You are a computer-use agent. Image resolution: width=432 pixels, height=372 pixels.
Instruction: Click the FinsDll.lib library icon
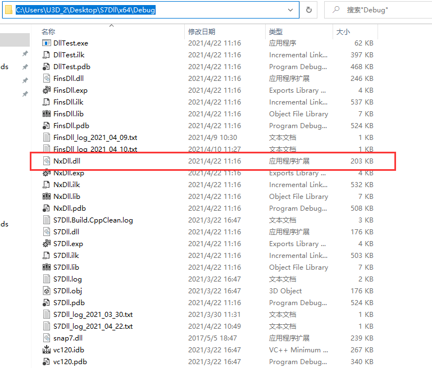tap(47, 114)
